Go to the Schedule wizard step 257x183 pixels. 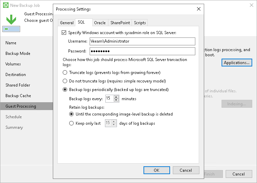(13, 117)
